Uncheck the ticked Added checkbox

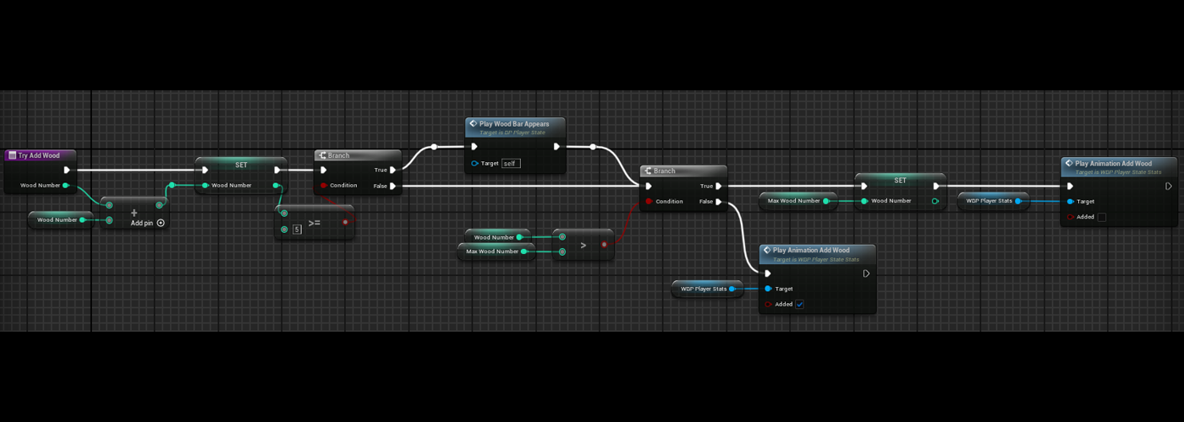tap(799, 305)
